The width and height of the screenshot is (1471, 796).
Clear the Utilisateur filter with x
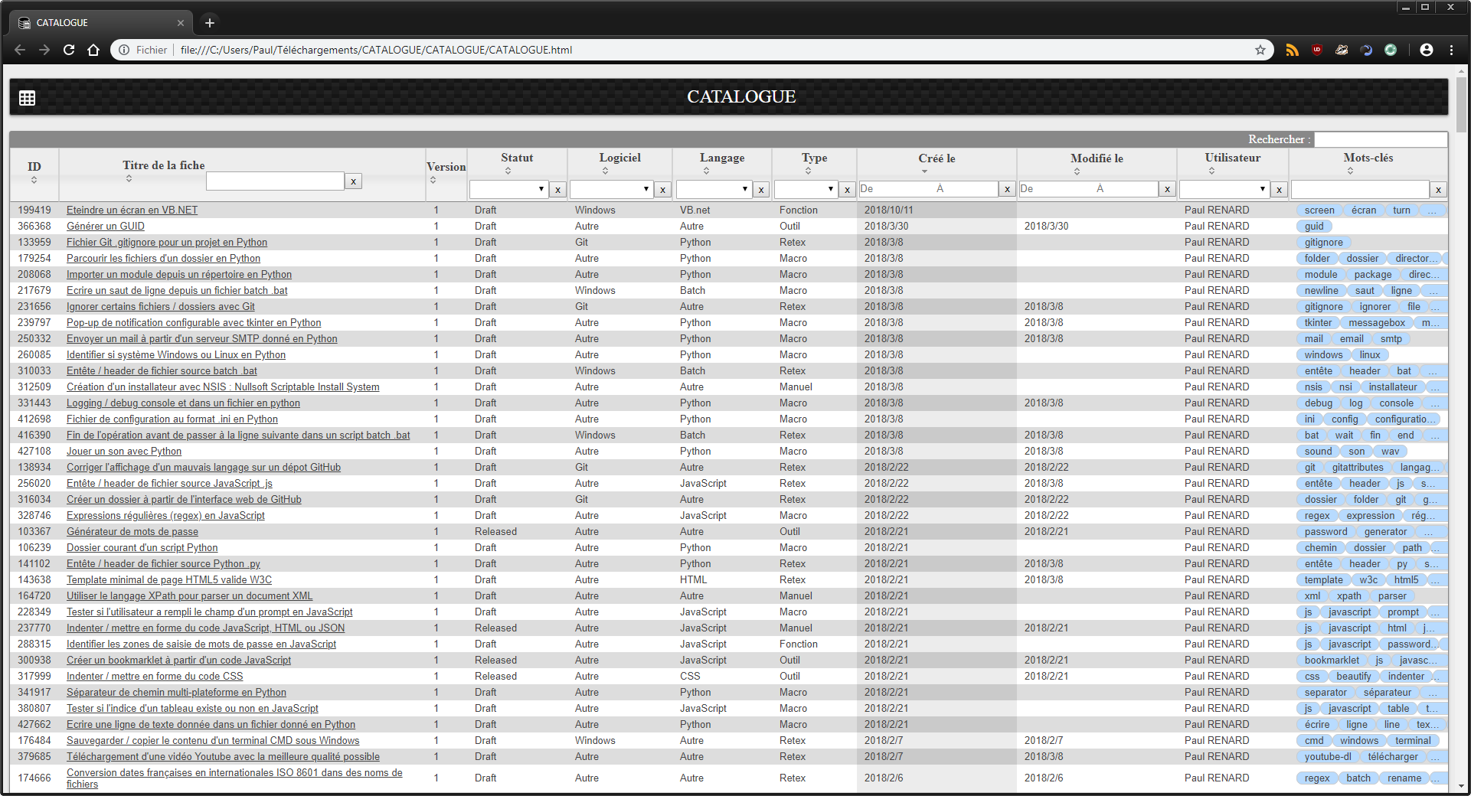click(x=1279, y=190)
